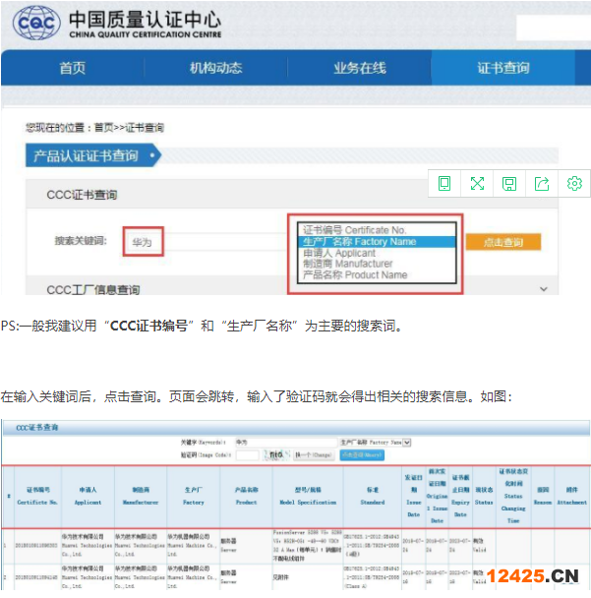The height and width of the screenshot is (598, 591).
Task: Select 申请人 Applicant option in list
Action: click(377, 253)
